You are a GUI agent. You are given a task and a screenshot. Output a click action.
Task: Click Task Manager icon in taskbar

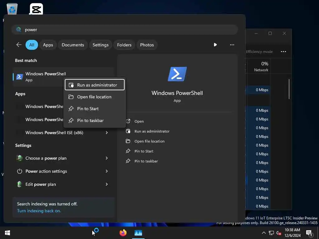tap(138, 233)
